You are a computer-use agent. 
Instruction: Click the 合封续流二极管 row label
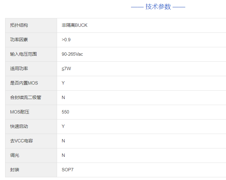click(26, 98)
